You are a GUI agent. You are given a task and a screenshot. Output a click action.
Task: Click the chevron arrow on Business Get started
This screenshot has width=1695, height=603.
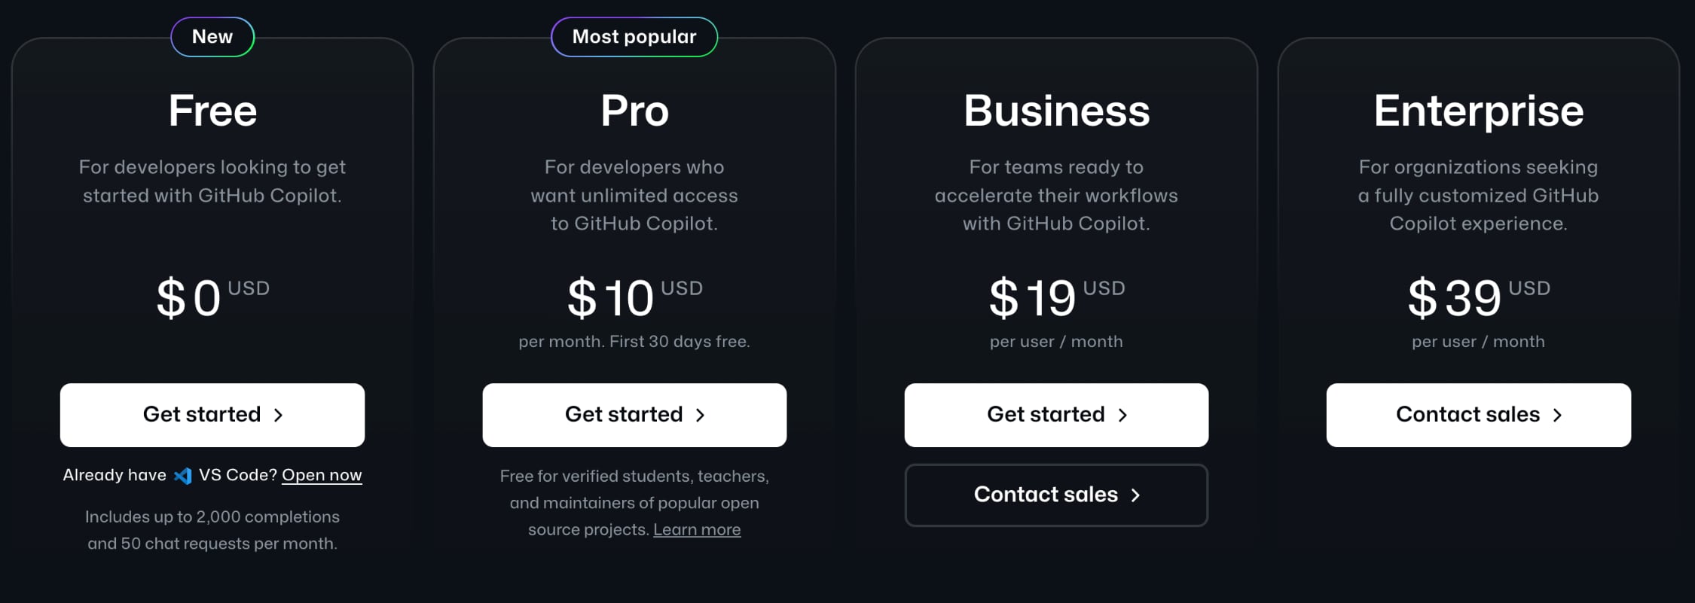1122,415
